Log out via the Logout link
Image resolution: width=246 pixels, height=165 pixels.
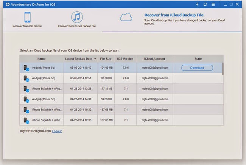[57, 131]
